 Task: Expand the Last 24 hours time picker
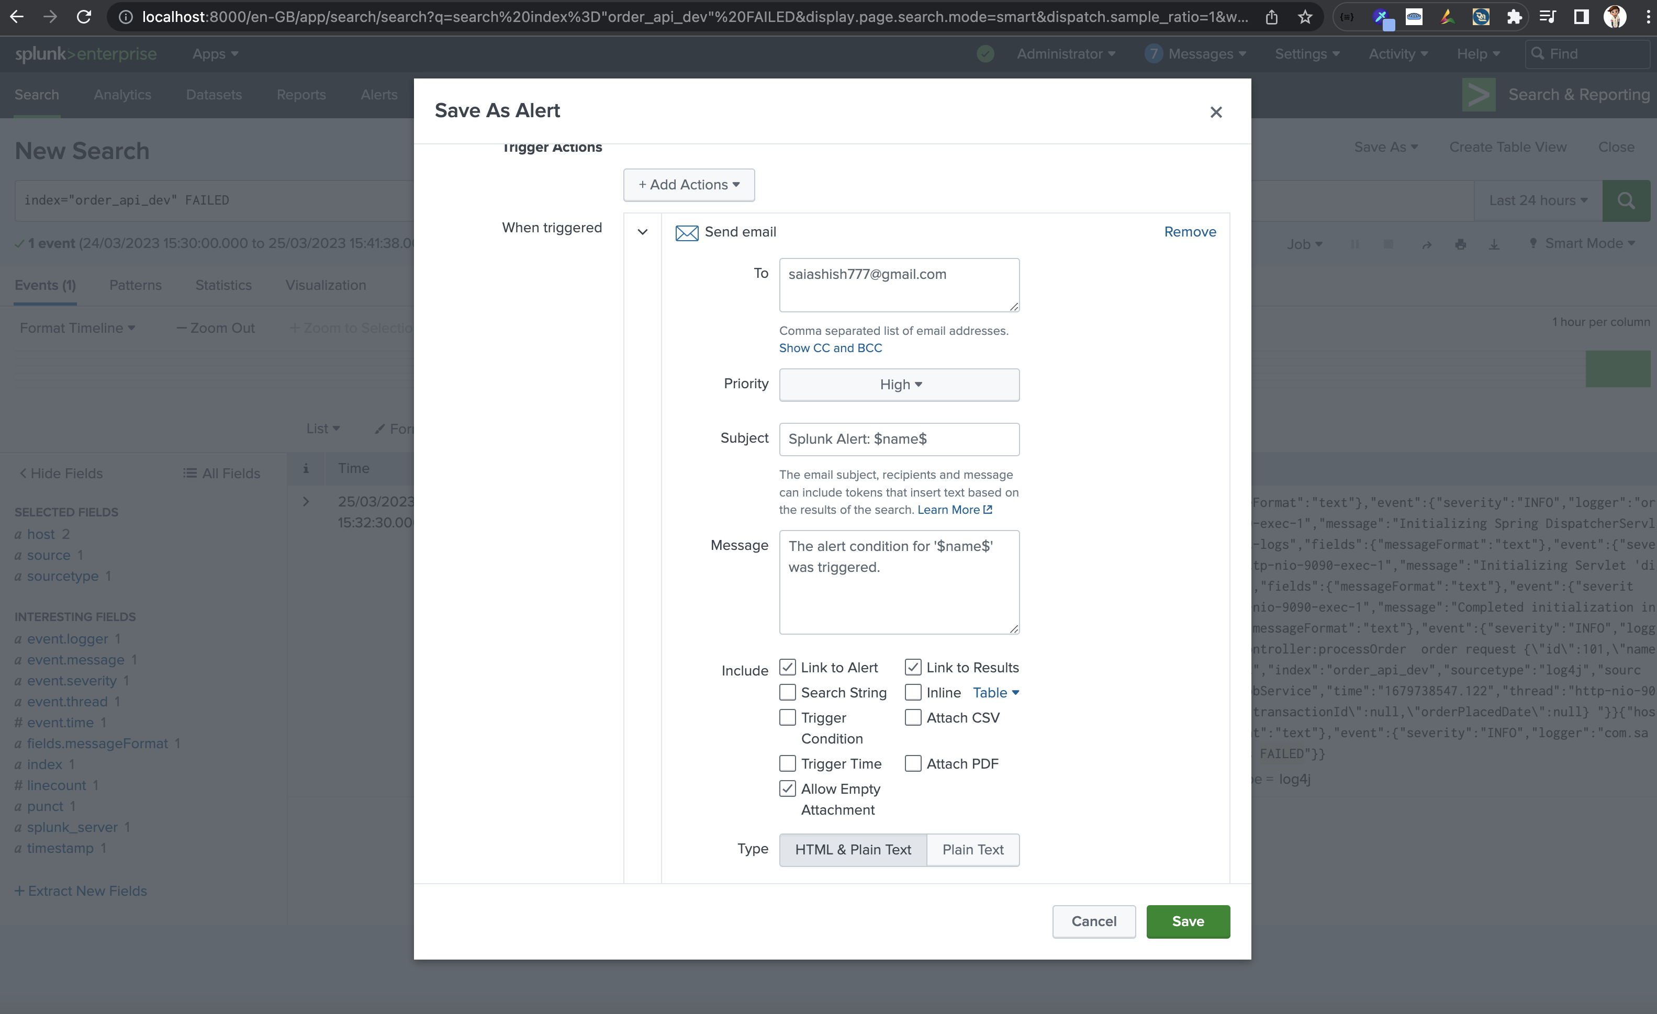[x=1537, y=200]
